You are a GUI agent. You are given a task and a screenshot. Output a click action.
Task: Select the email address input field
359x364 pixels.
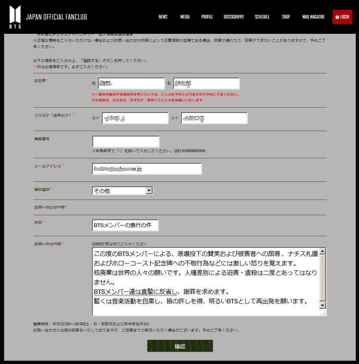[x=147, y=169]
